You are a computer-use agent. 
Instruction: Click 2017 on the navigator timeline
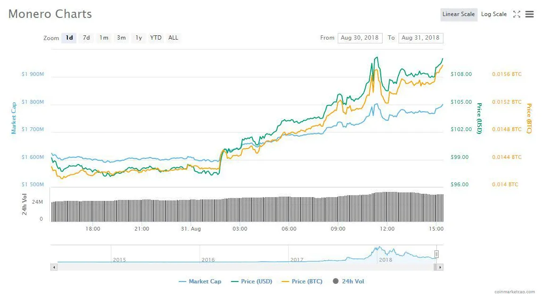(297, 260)
